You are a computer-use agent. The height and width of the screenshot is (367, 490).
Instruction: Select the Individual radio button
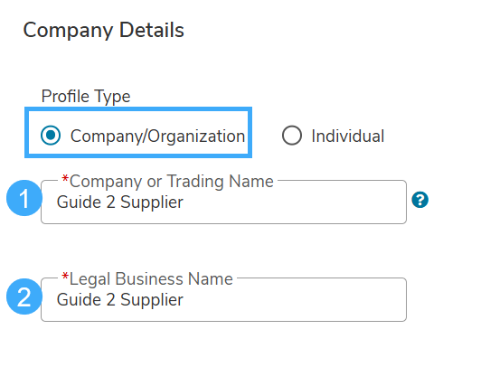[292, 136]
